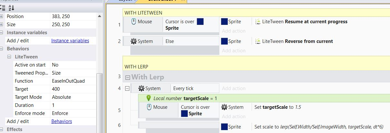This screenshot has height=133, width=390.
Task: Click the System gear icon beside Every tick
Action: [x=141, y=88]
